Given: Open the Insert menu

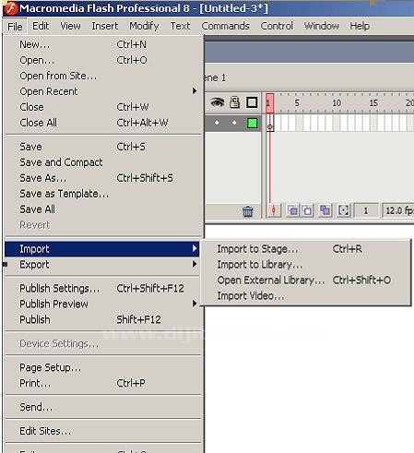Looking at the screenshot, I should 105,26.
